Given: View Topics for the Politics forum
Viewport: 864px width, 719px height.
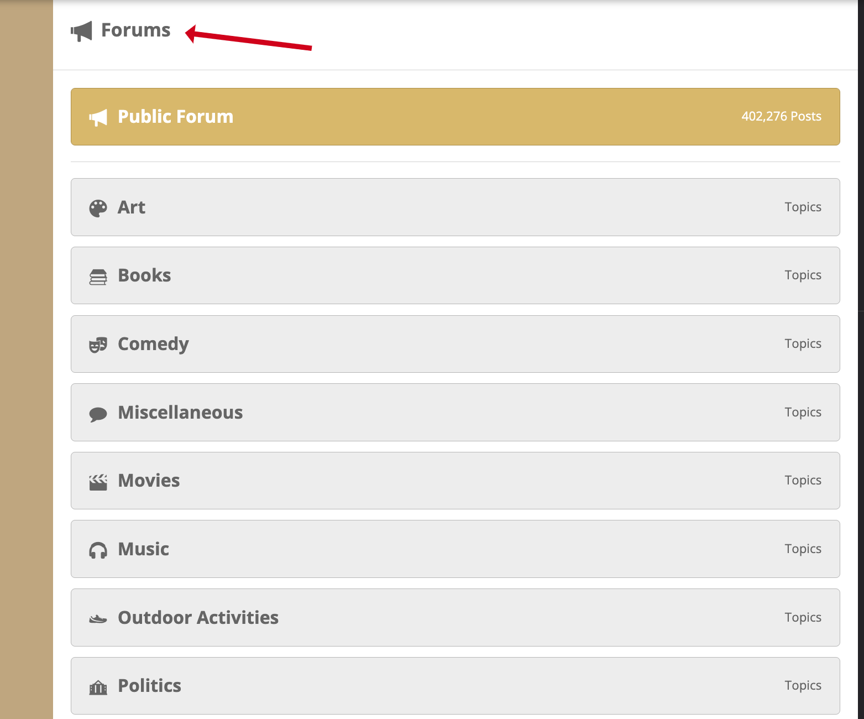Looking at the screenshot, I should pyautogui.click(x=803, y=685).
